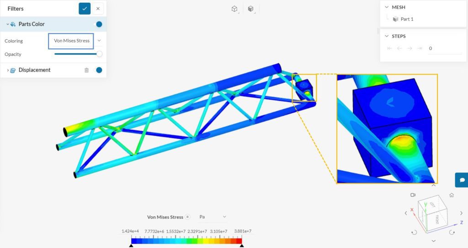Adjust the Opacity slider handle
468x248 pixels.
click(x=99, y=54)
